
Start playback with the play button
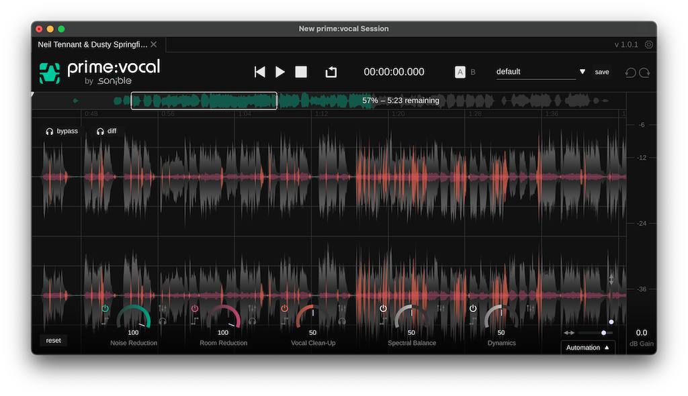click(280, 72)
